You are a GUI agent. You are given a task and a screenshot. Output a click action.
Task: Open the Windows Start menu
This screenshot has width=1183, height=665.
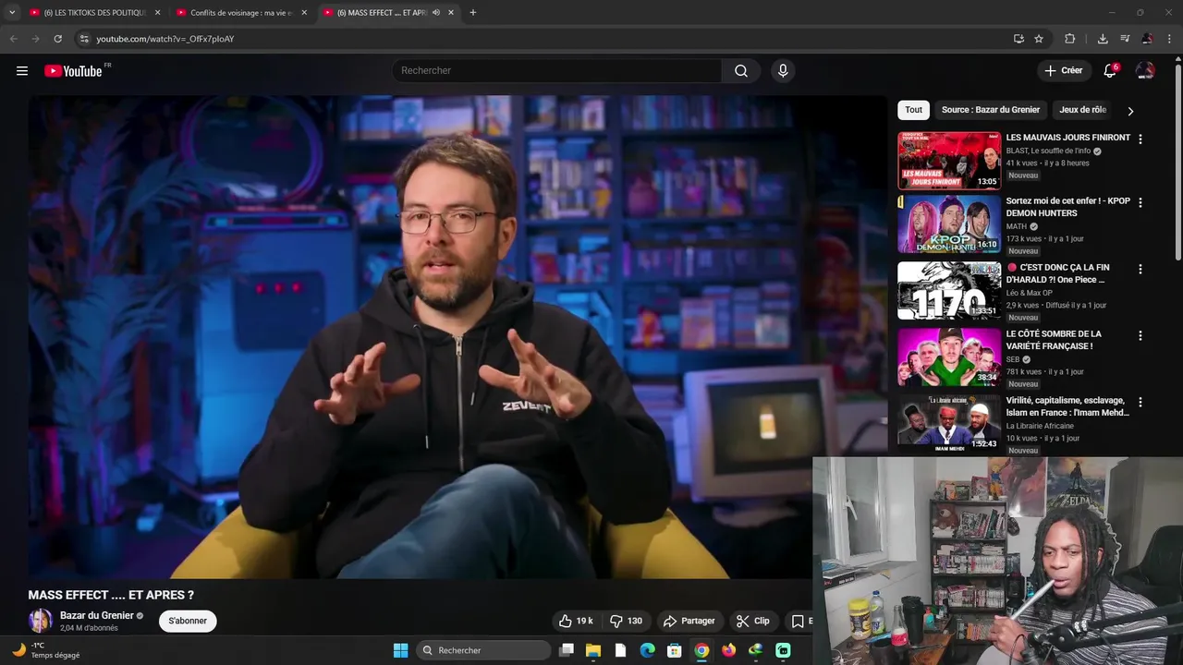pyautogui.click(x=400, y=650)
